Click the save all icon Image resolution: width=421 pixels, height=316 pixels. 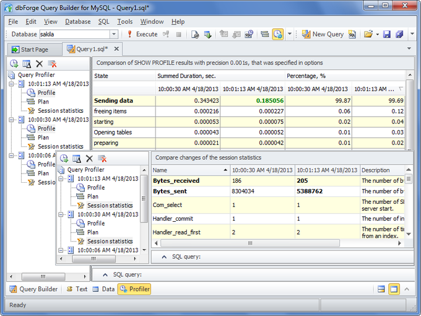[399, 34]
